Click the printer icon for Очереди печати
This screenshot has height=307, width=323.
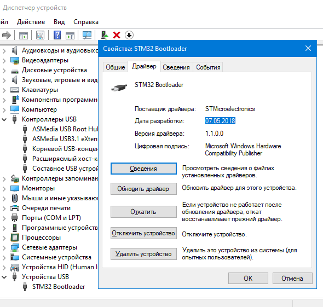[x=15, y=208]
